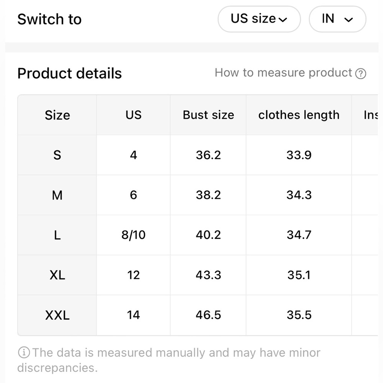Click the 8/10 US size cell
The image size is (383, 383).
click(x=133, y=235)
